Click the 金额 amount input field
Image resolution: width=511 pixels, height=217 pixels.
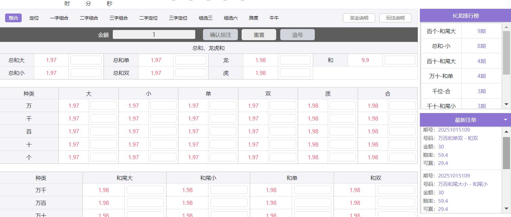(154, 34)
